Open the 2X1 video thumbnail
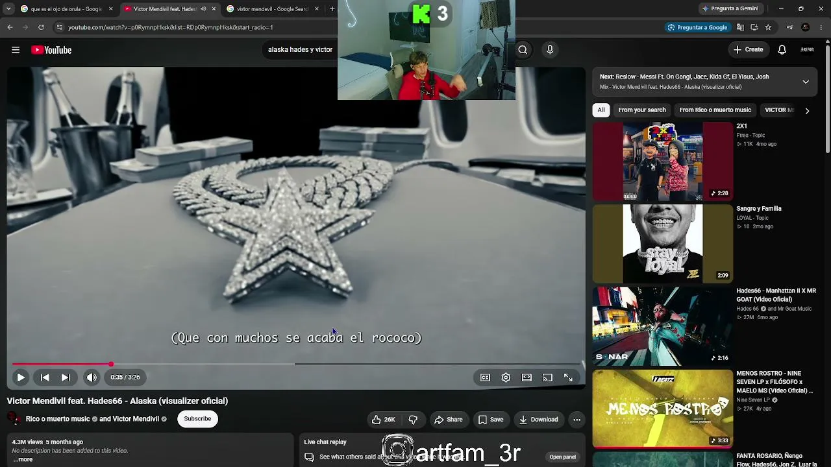Viewport: 831px width, 467px height. 662,162
